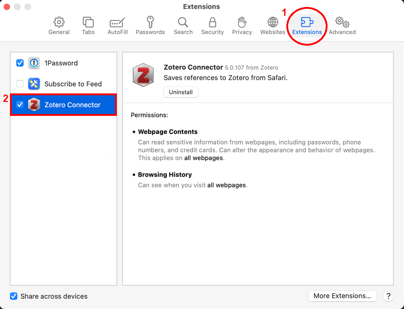This screenshot has height=309, width=404.
Task: Select the Passwords key icon
Action: 150,23
